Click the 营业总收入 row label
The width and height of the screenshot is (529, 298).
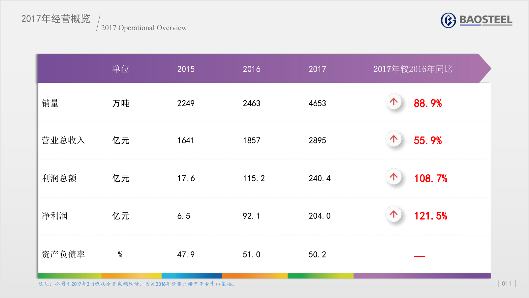pyautogui.click(x=63, y=140)
